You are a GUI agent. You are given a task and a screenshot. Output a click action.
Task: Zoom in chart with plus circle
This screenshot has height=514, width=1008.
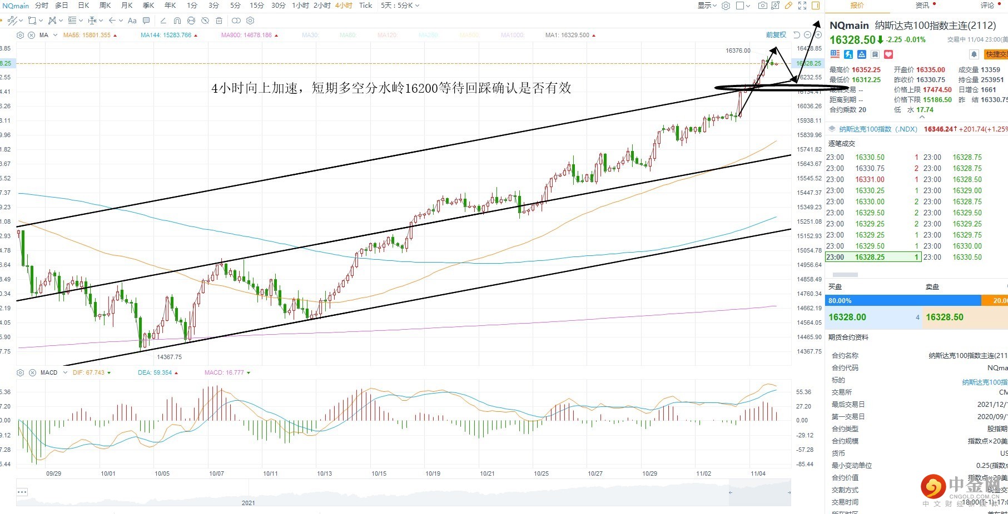pyautogui.click(x=818, y=35)
